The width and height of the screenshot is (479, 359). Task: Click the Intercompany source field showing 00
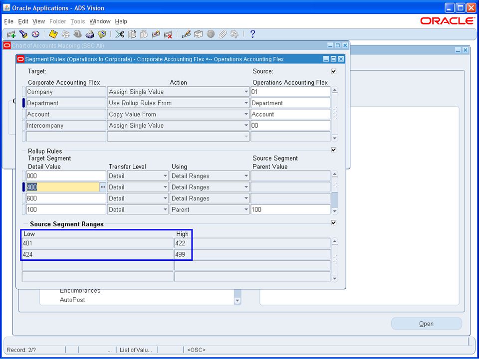point(290,126)
